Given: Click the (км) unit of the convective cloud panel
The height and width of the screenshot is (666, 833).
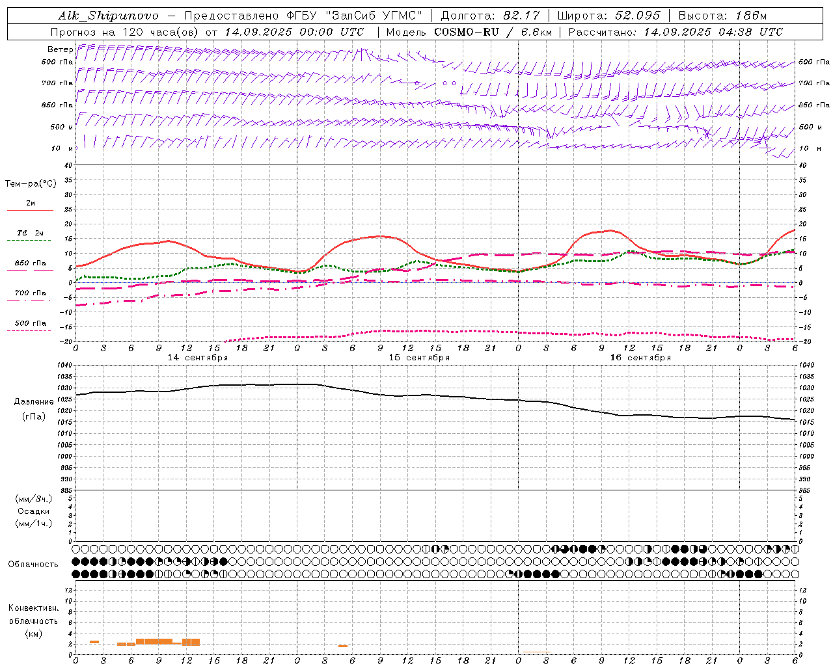Looking at the screenshot, I should click(x=33, y=633).
